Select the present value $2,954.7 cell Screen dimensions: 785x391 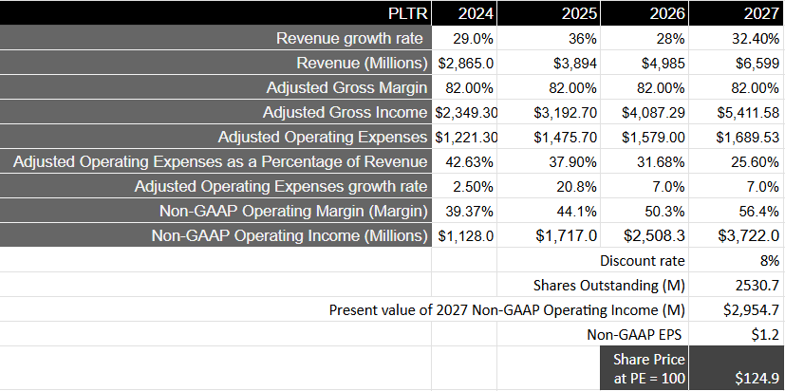coord(737,309)
